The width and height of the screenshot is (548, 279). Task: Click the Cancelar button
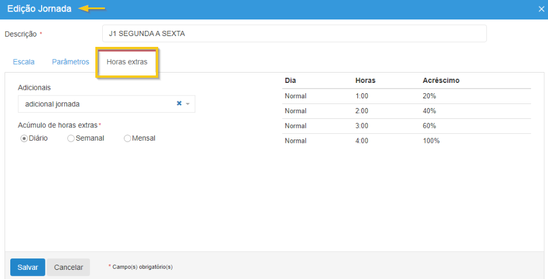click(68, 267)
